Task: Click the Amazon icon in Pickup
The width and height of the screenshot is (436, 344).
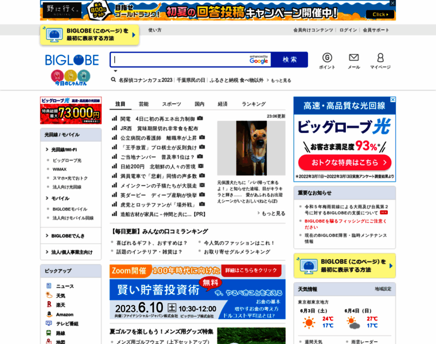Action: [x=49, y=314]
